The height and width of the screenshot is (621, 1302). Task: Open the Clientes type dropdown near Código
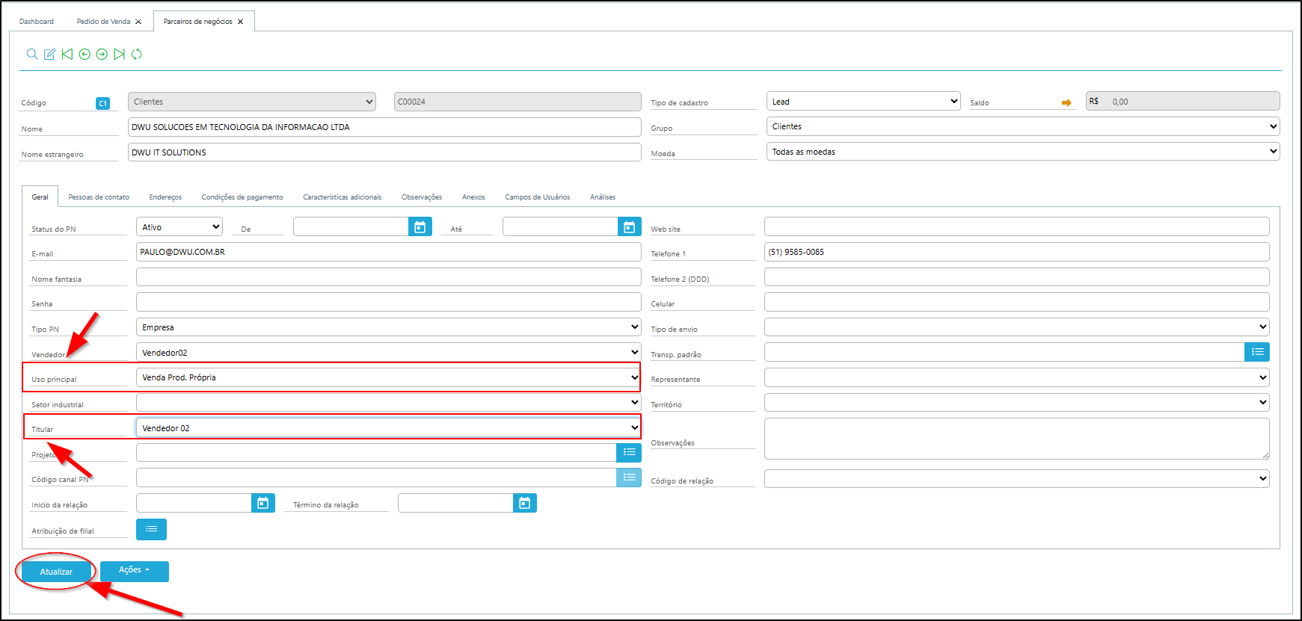(x=251, y=102)
